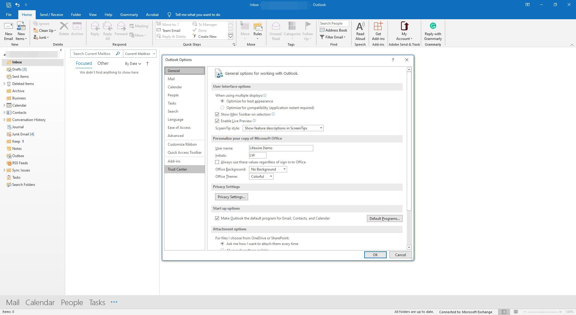The height and width of the screenshot is (315, 576).
Task: Uncheck Show Mini Toolbar on selection
Action: point(217,114)
